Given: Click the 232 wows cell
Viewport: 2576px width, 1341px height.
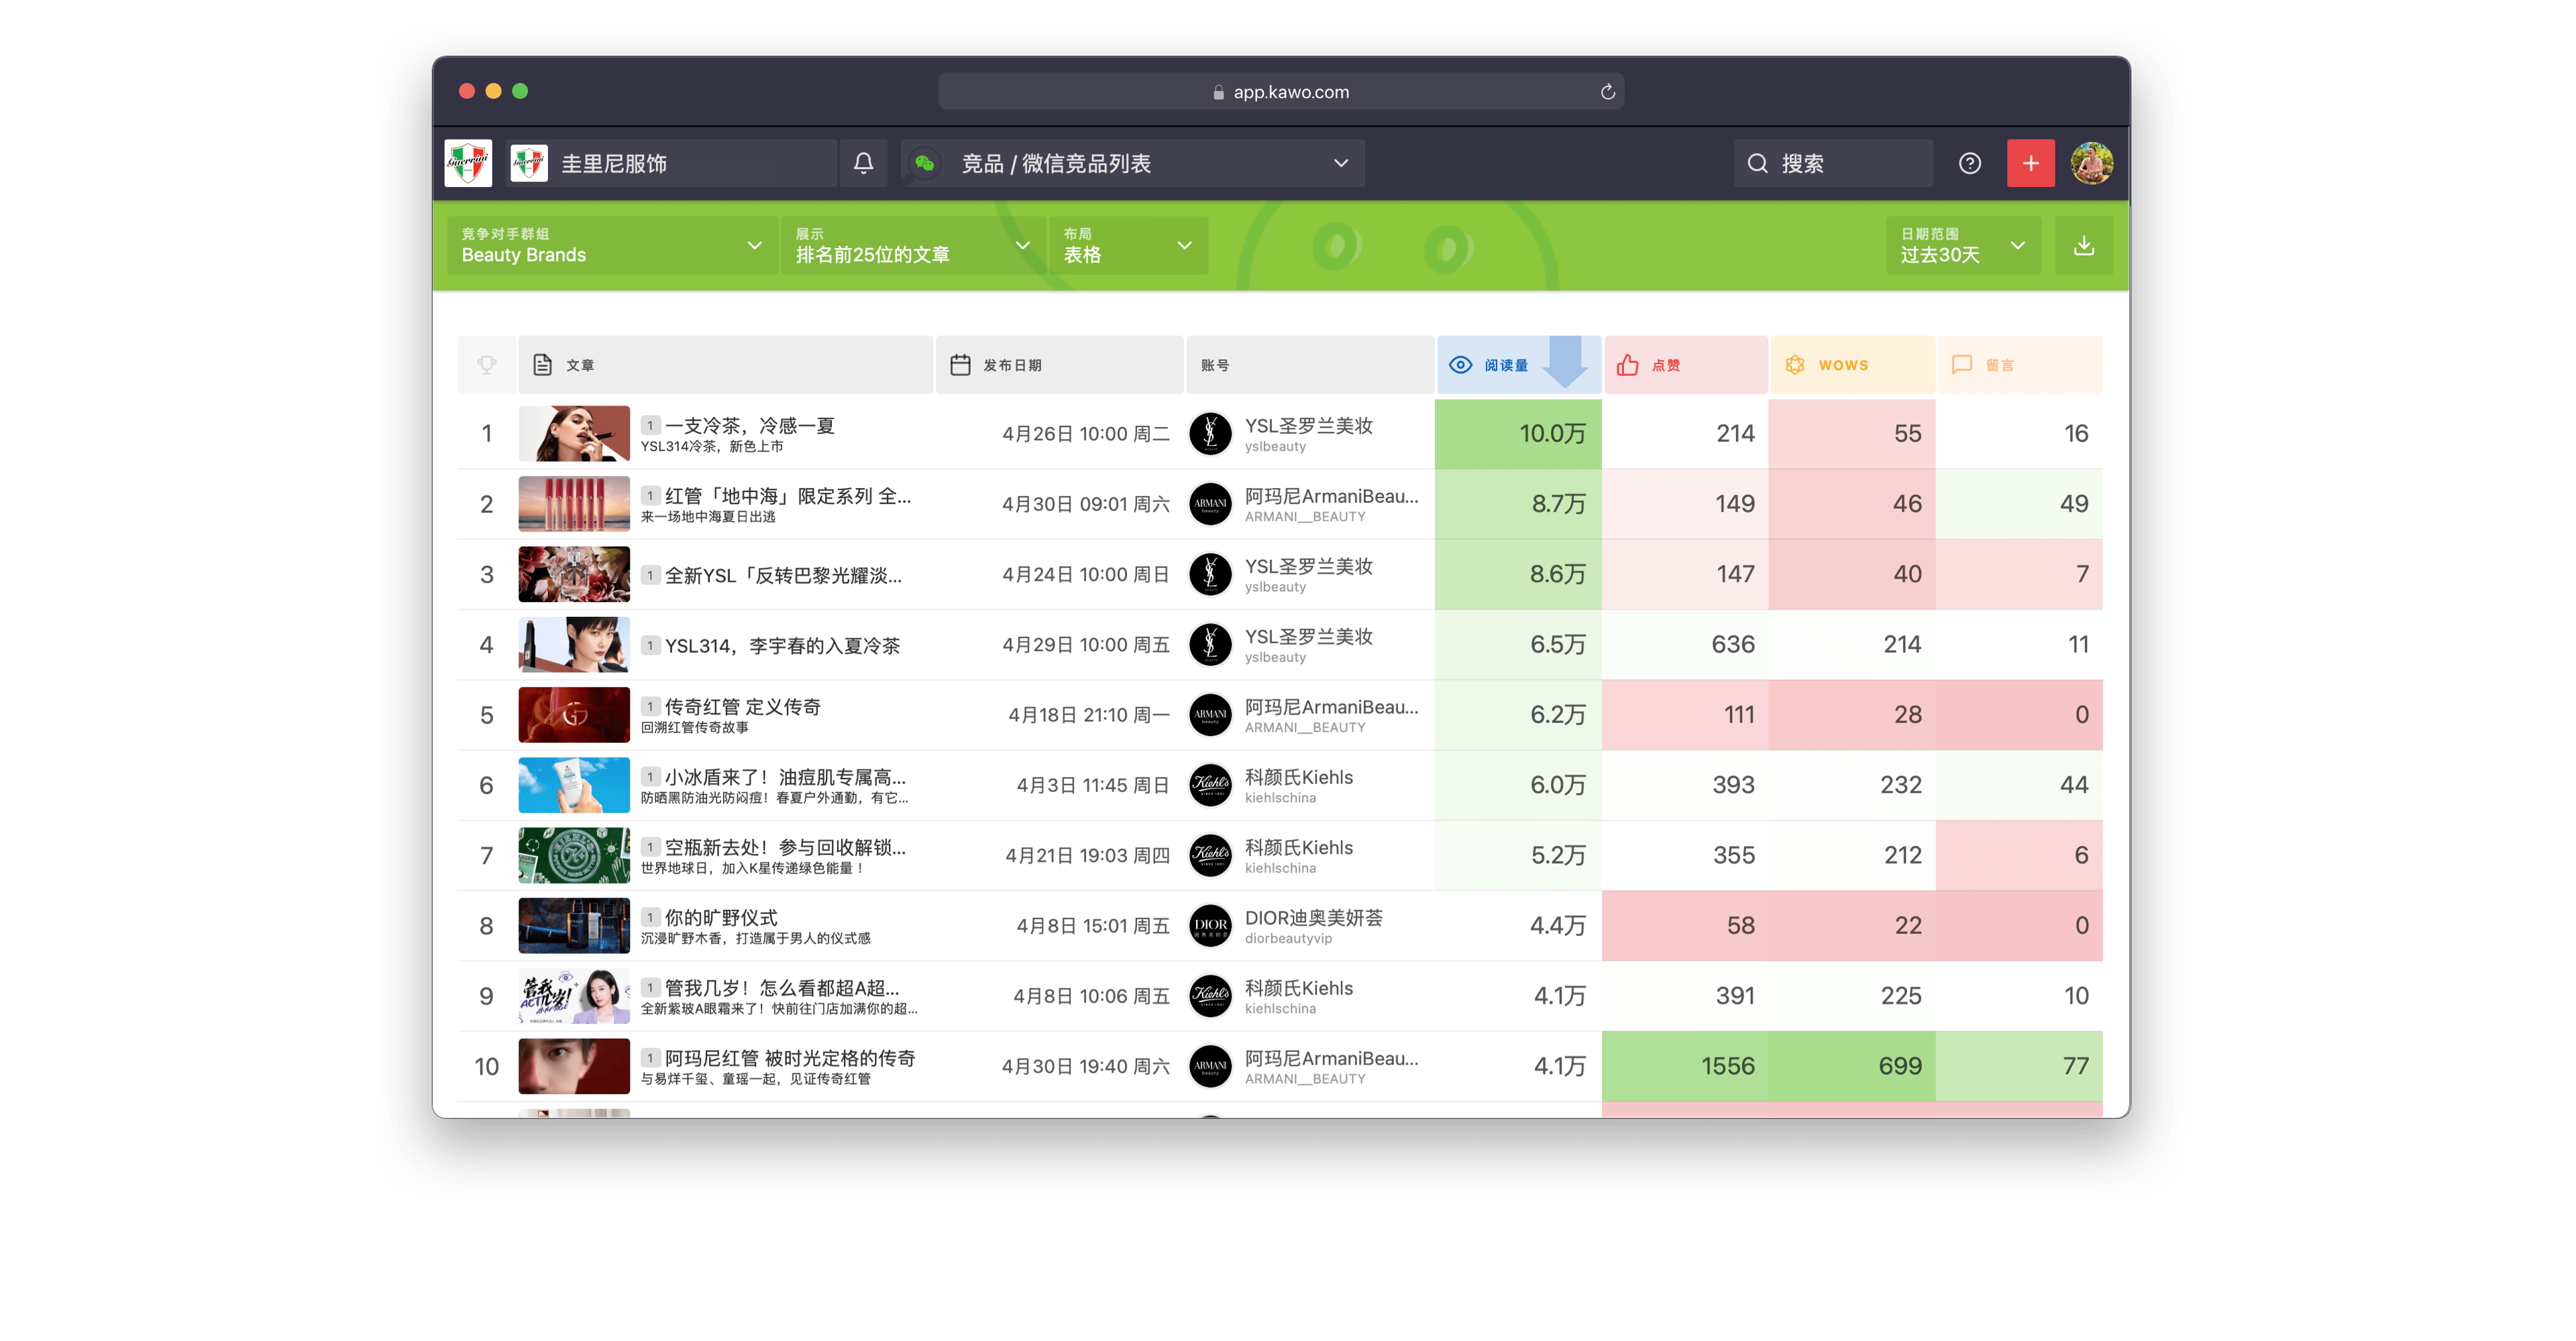Looking at the screenshot, I should tap(1852, 785).
